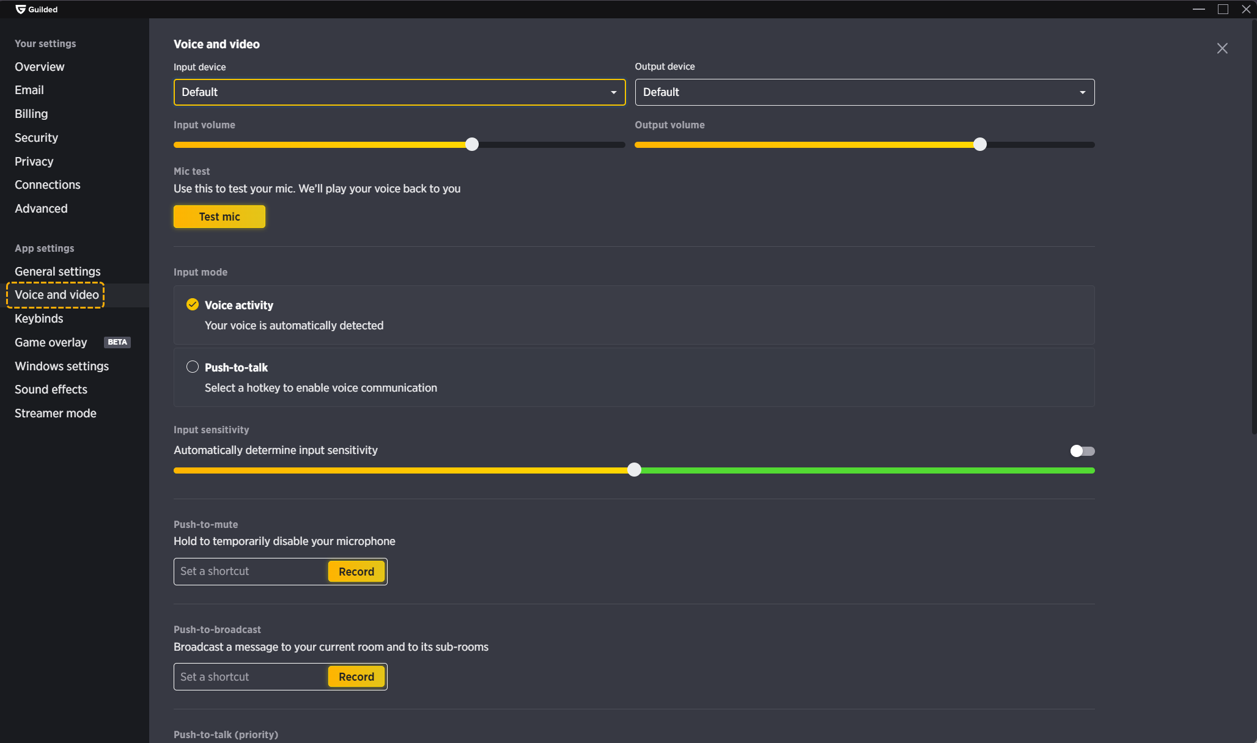Screen dimensions: 1257x743
Task: Open General settings
Action: tap(57, 271)
